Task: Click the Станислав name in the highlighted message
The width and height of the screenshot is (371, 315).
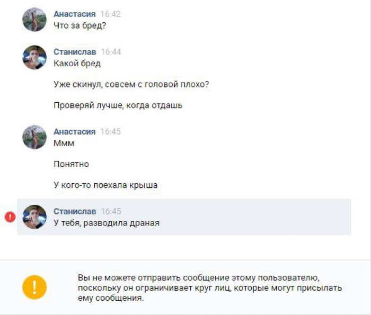Action: coord(75,211)
